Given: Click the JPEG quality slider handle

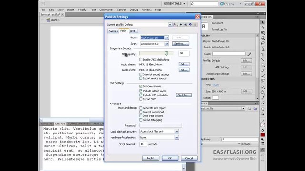Looking at the screenshot, I should click(166, 53).
